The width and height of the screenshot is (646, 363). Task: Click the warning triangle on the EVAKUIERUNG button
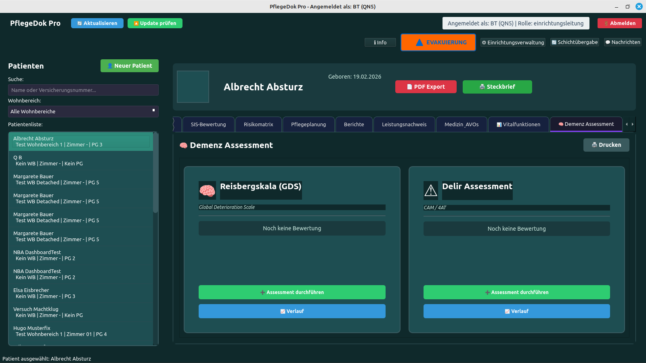pyautogui.click(x=420, y=42)
